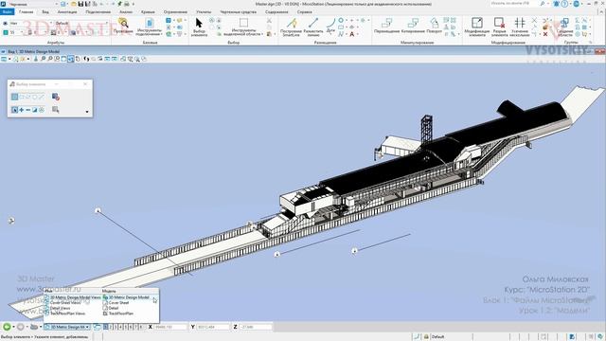Toggle the new selection mode in element dialog

pyautogui.click(x=15, y=110)
